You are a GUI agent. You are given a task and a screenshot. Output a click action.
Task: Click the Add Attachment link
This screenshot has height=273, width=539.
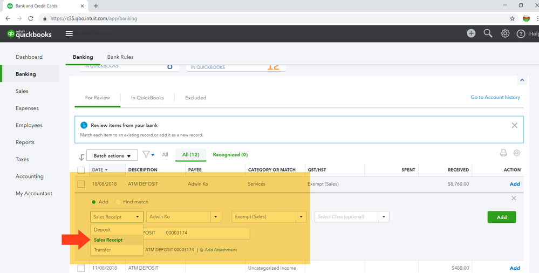[220, 250]
